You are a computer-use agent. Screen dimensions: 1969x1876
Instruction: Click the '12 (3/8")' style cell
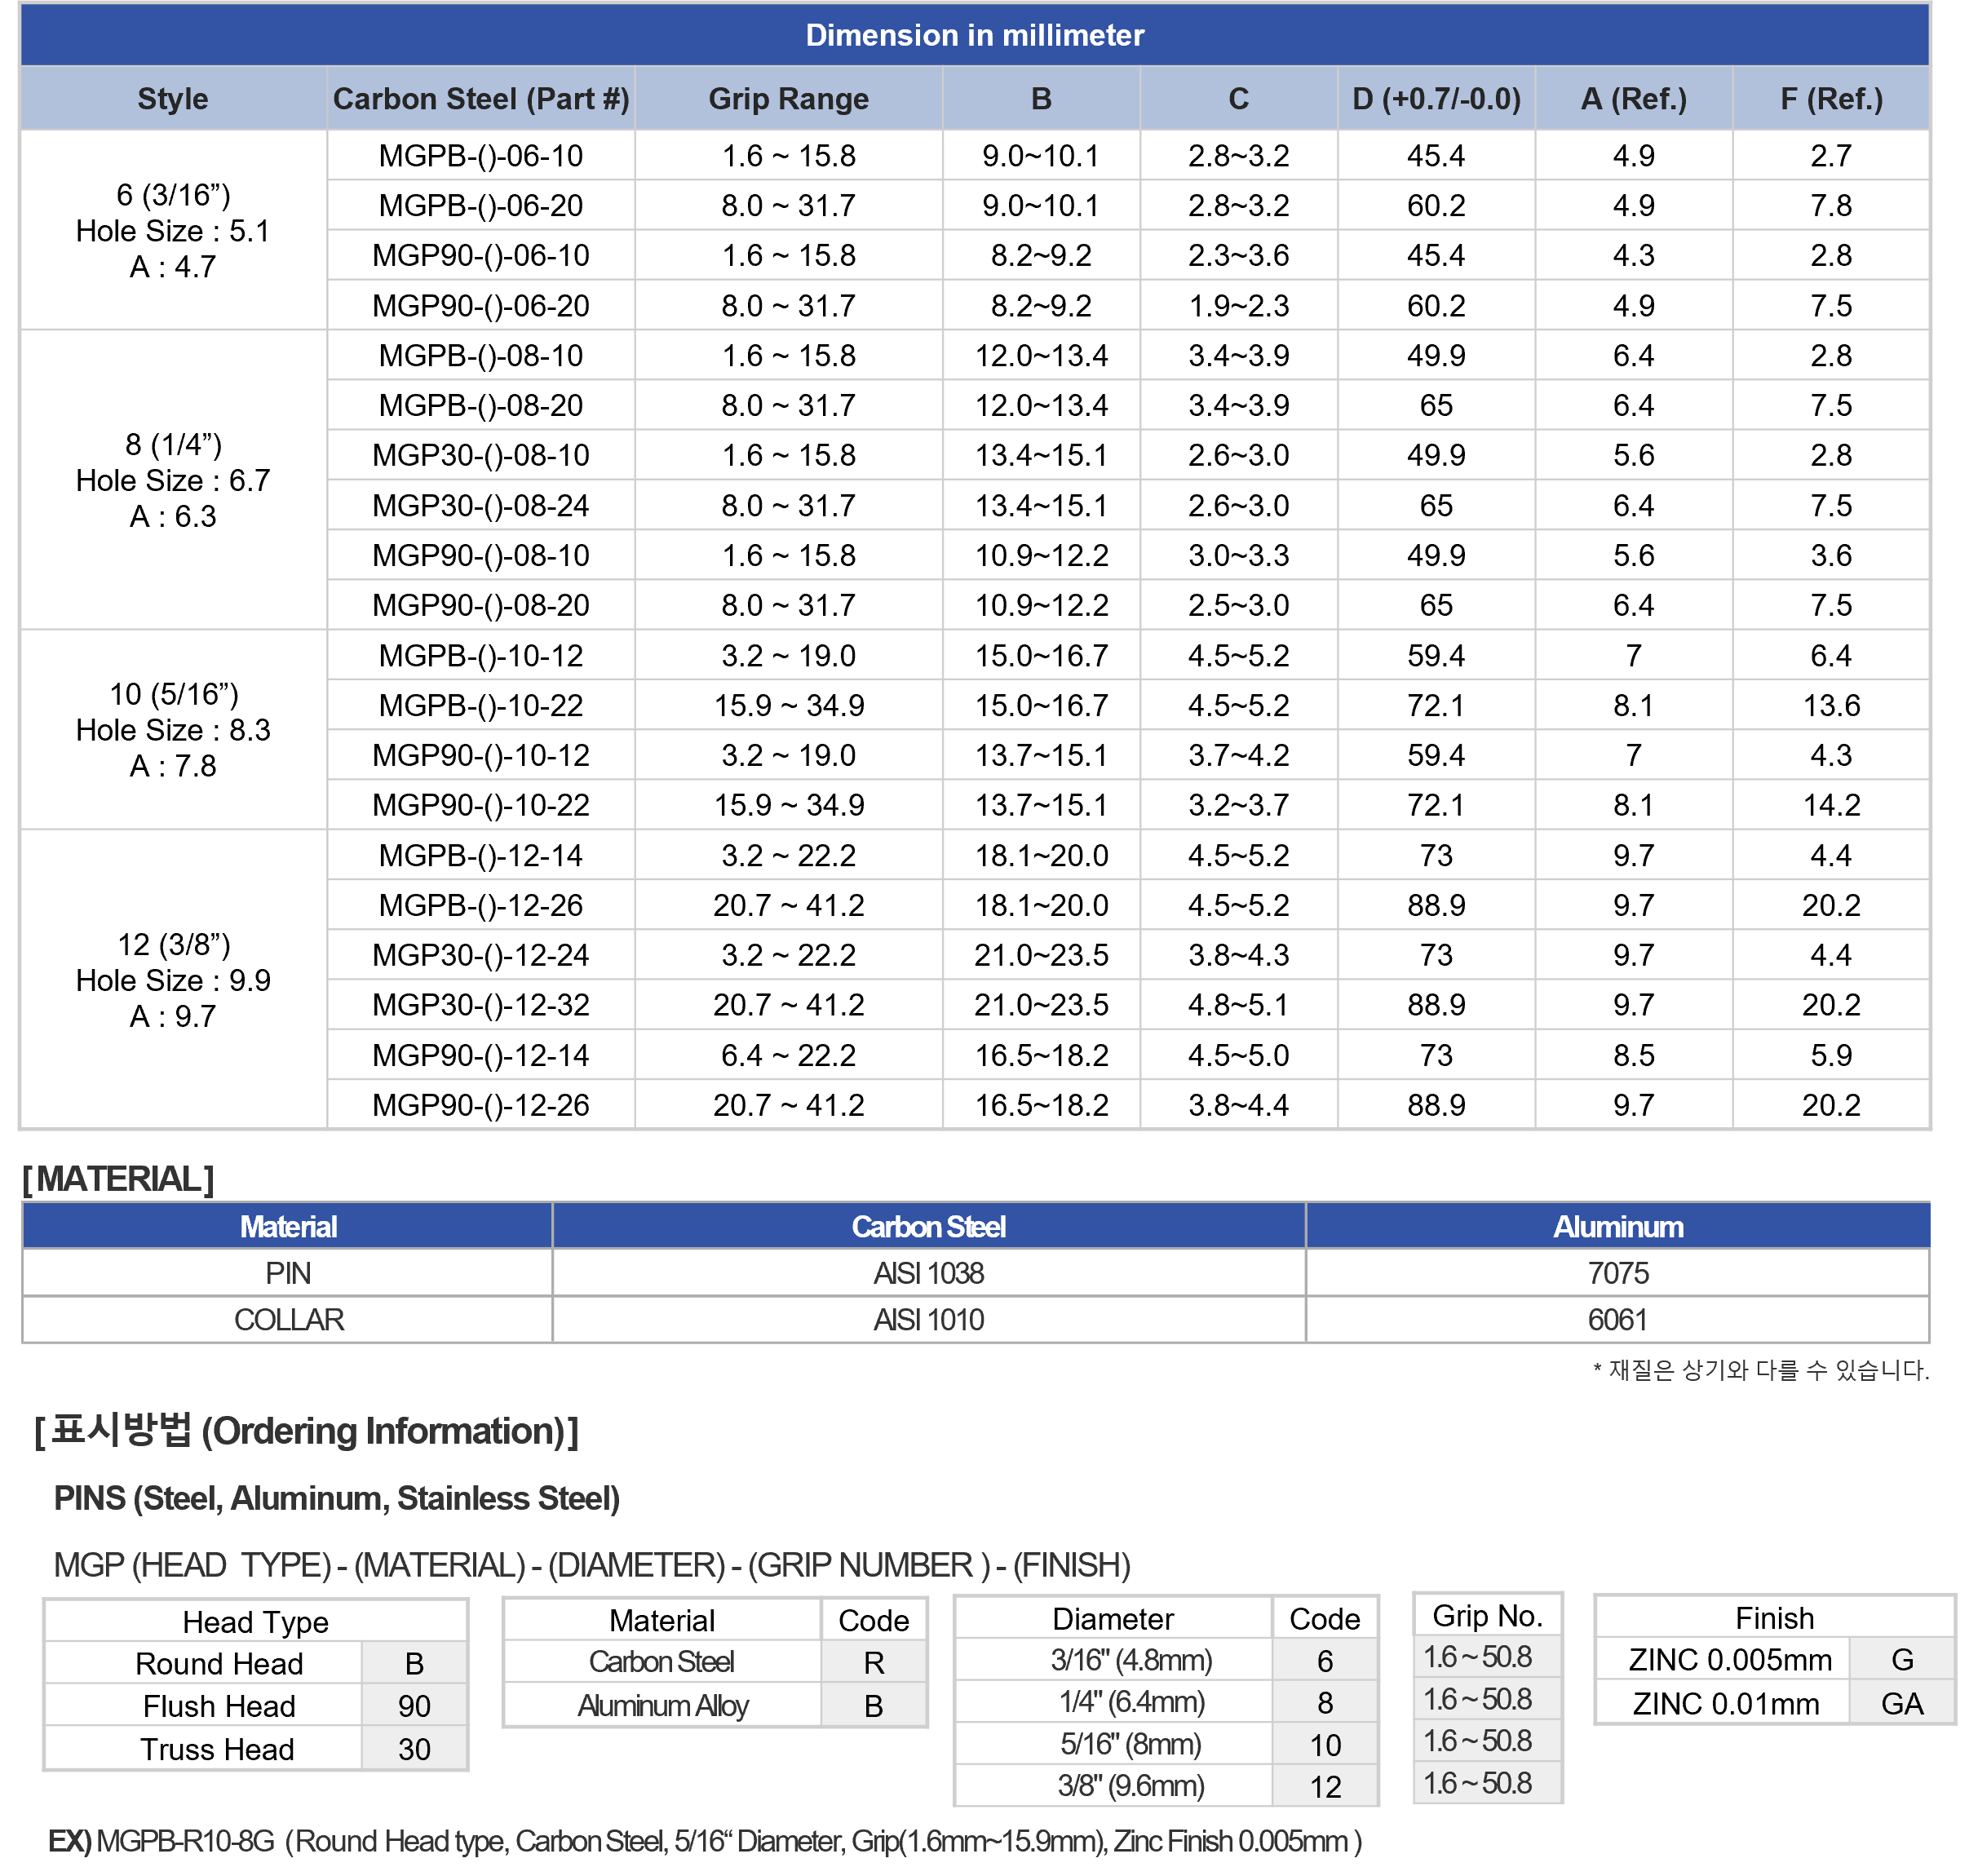(173, 981)
